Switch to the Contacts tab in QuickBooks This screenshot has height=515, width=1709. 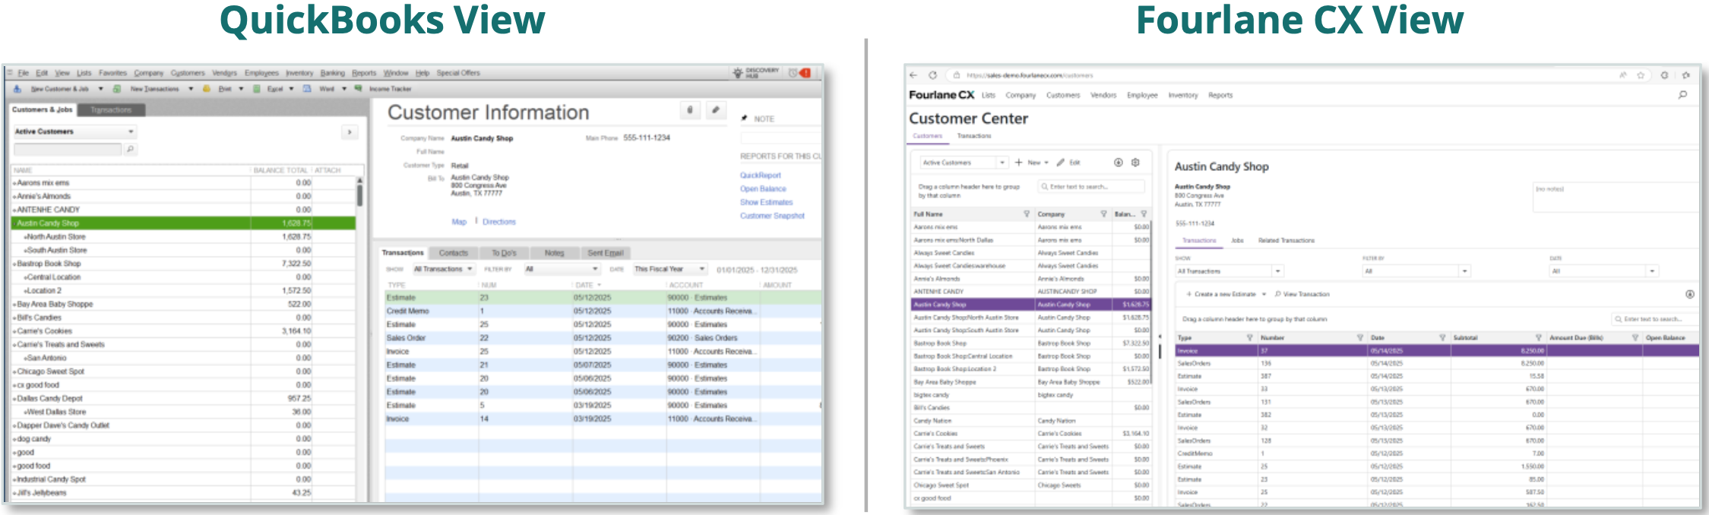point(453,253)
